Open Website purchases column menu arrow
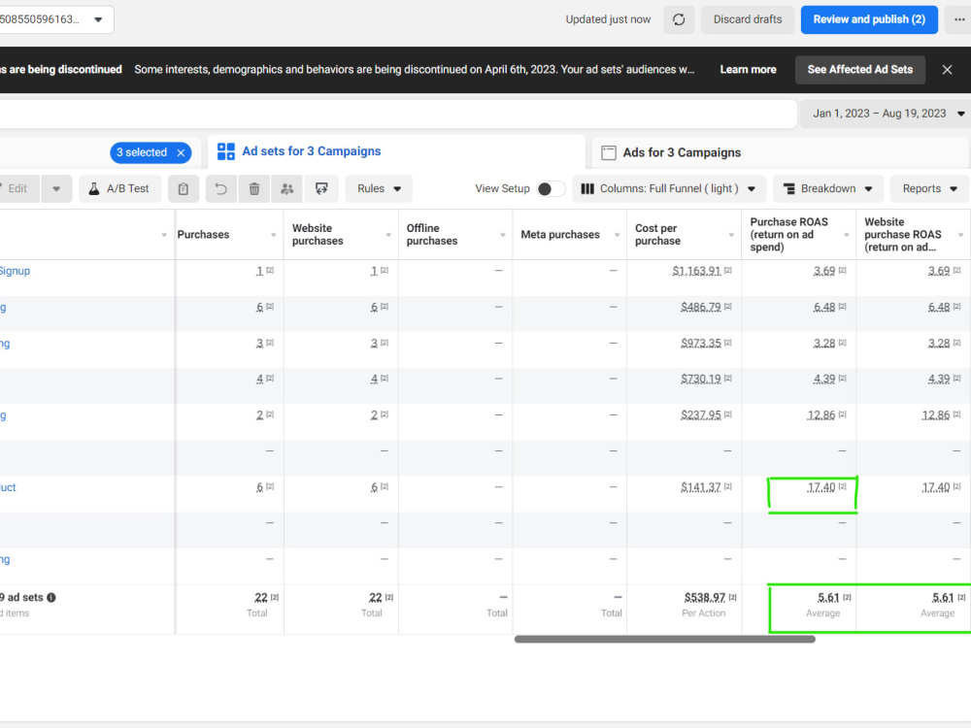The width and height of the screenshot is (971, 728). tap(388, 235)
